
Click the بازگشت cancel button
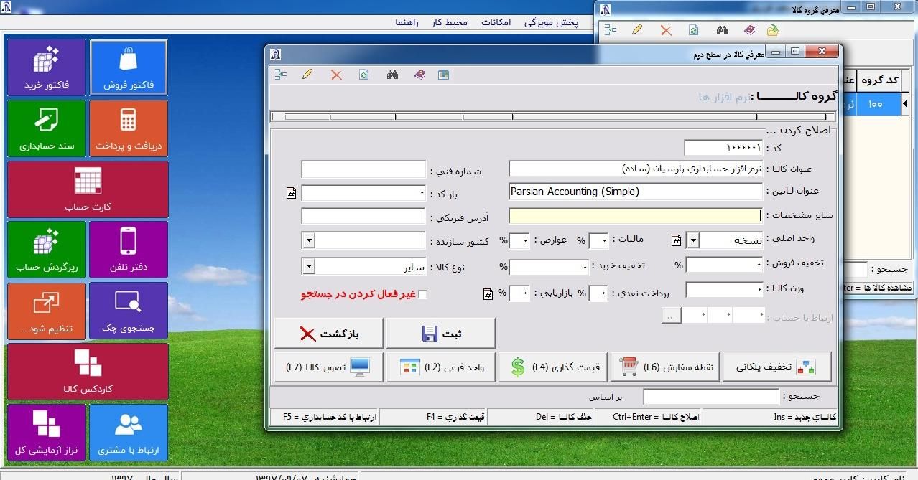click(x=328, y=334)
